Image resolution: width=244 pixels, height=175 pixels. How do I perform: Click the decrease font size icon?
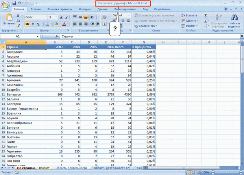67,17
